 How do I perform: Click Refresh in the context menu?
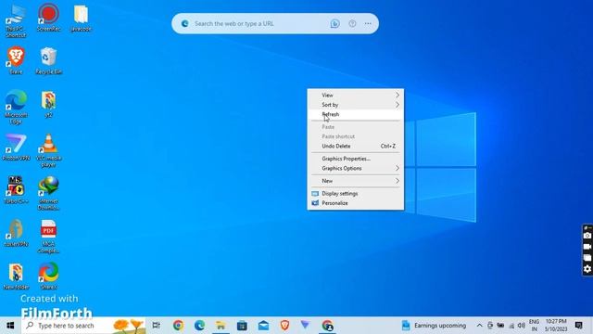coord(356,114)
